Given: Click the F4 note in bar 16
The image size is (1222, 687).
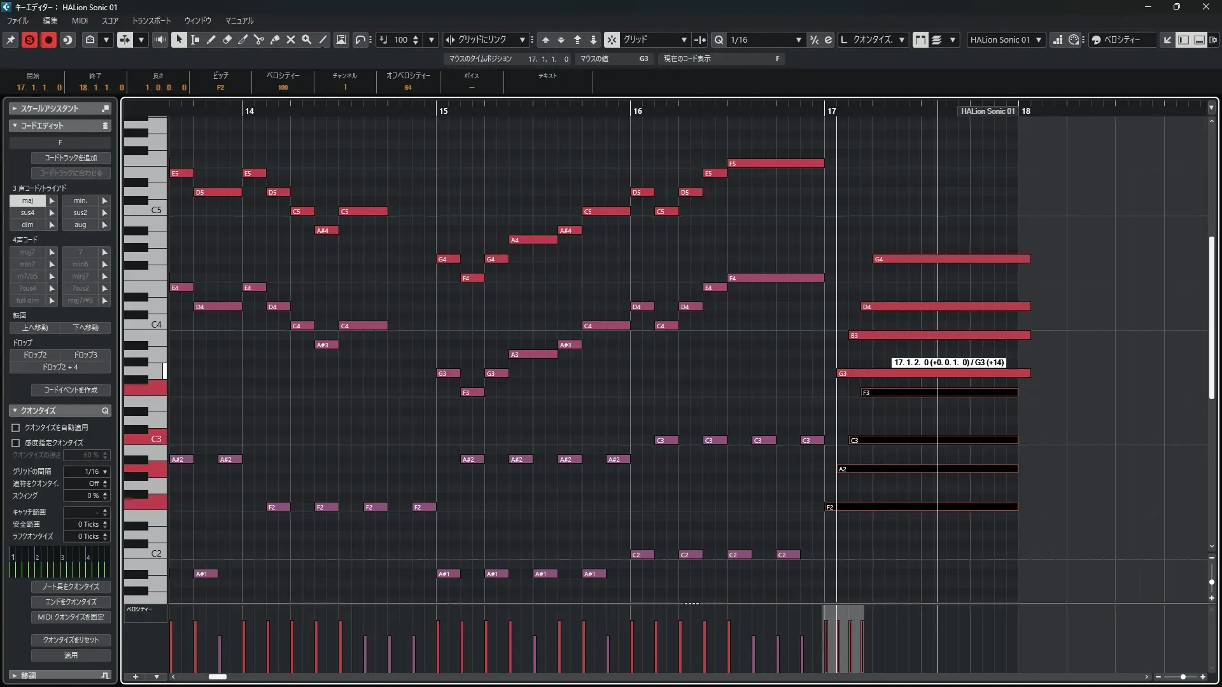Looking at the screenshot, I should (775, 278).
